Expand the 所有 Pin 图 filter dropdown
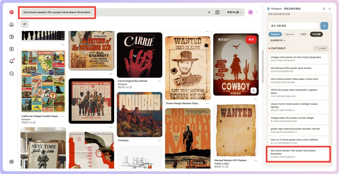339x174 pixels. [234, 12]
